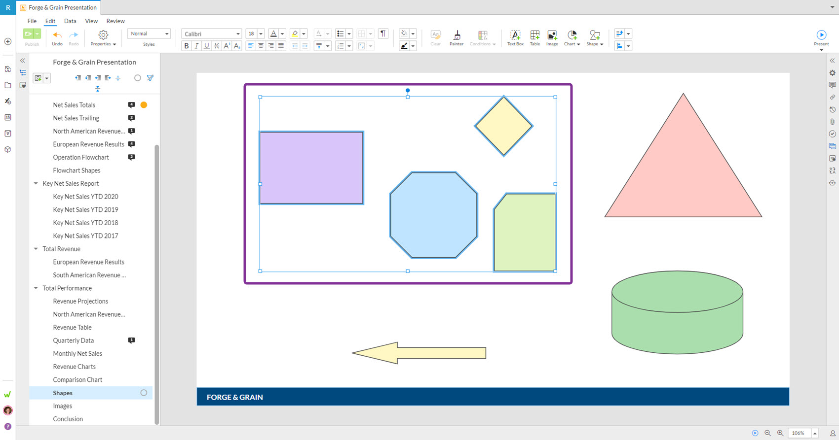Open the Operation Flowchart slide
The height and width of the screenshot is (440, 839).
tap(81, 157)
